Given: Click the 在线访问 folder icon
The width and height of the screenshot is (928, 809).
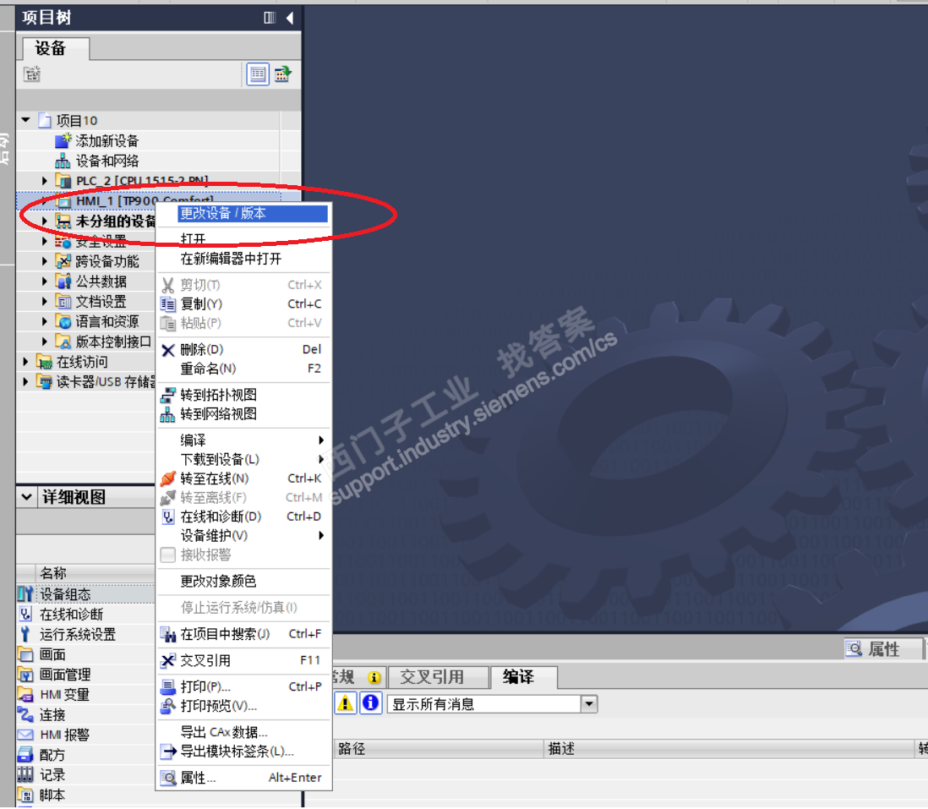Looking at the screenshot, I should (x=44, y=362).
